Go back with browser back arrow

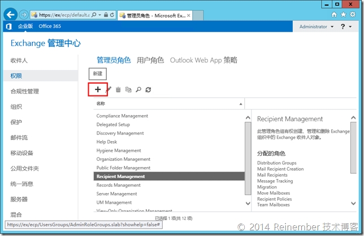click(x=10, y=15)
